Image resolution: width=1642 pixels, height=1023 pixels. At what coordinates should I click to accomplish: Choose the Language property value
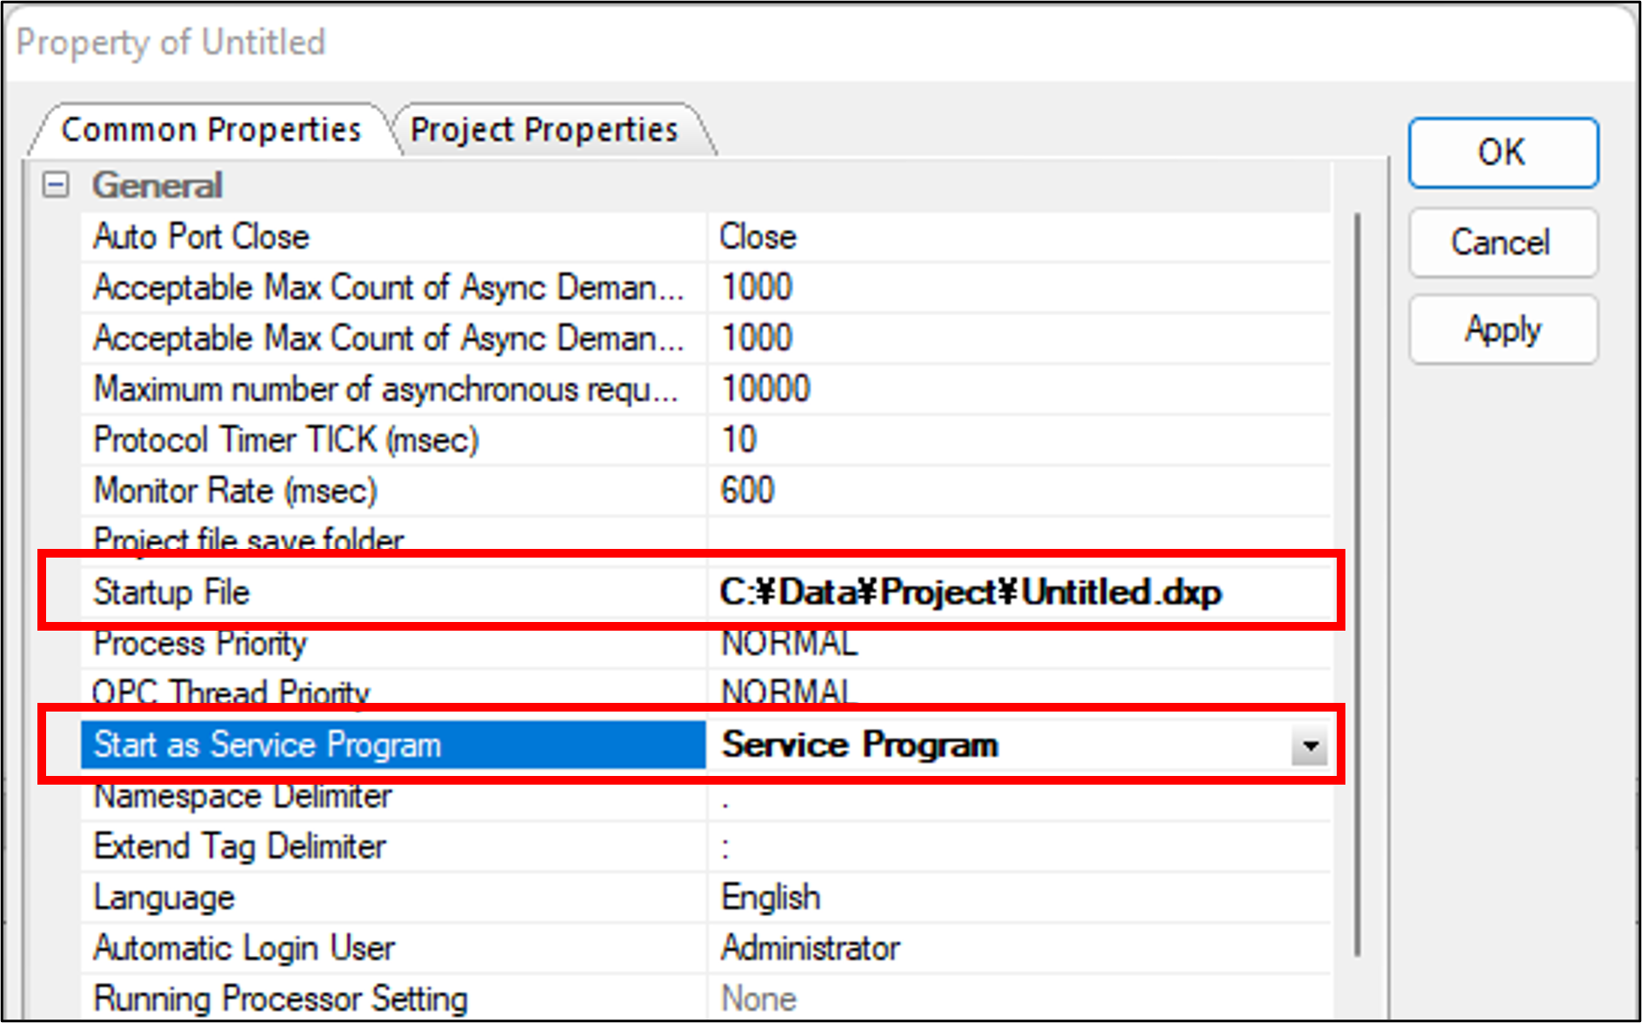point(1018,898)
